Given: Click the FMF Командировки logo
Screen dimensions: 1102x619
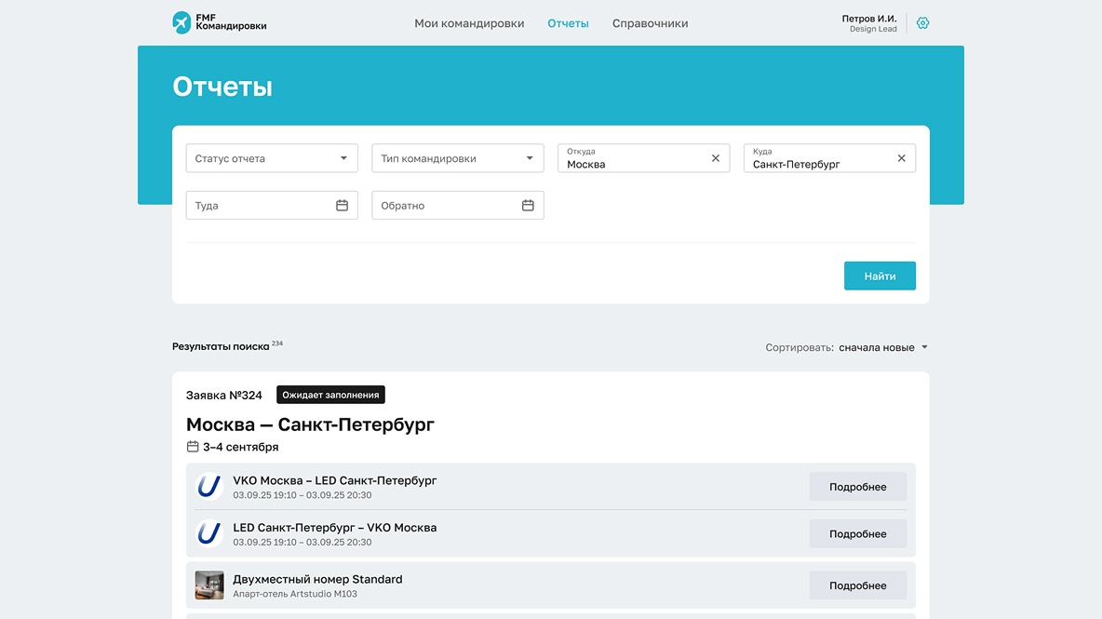Looking at the screenshot, I should pos(220,20).
